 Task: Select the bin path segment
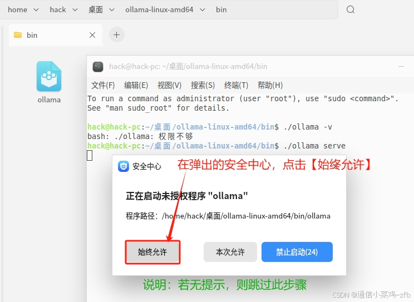coord(221,10)
